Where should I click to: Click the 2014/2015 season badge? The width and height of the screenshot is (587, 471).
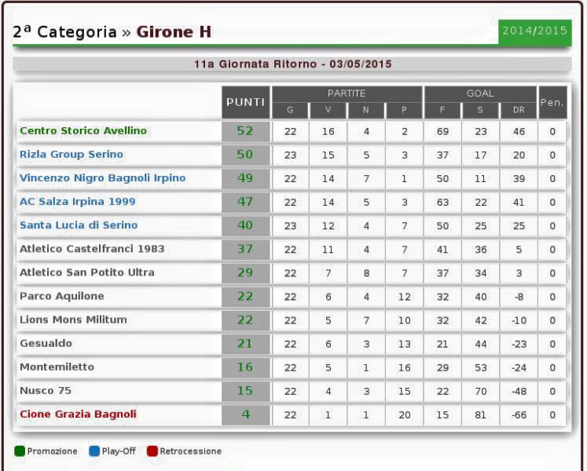point(534,31)
